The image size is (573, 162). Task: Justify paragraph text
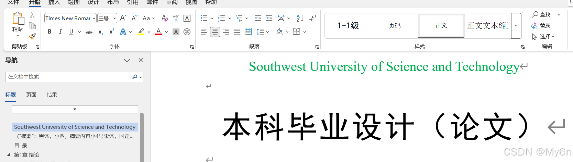click(237, 32)
